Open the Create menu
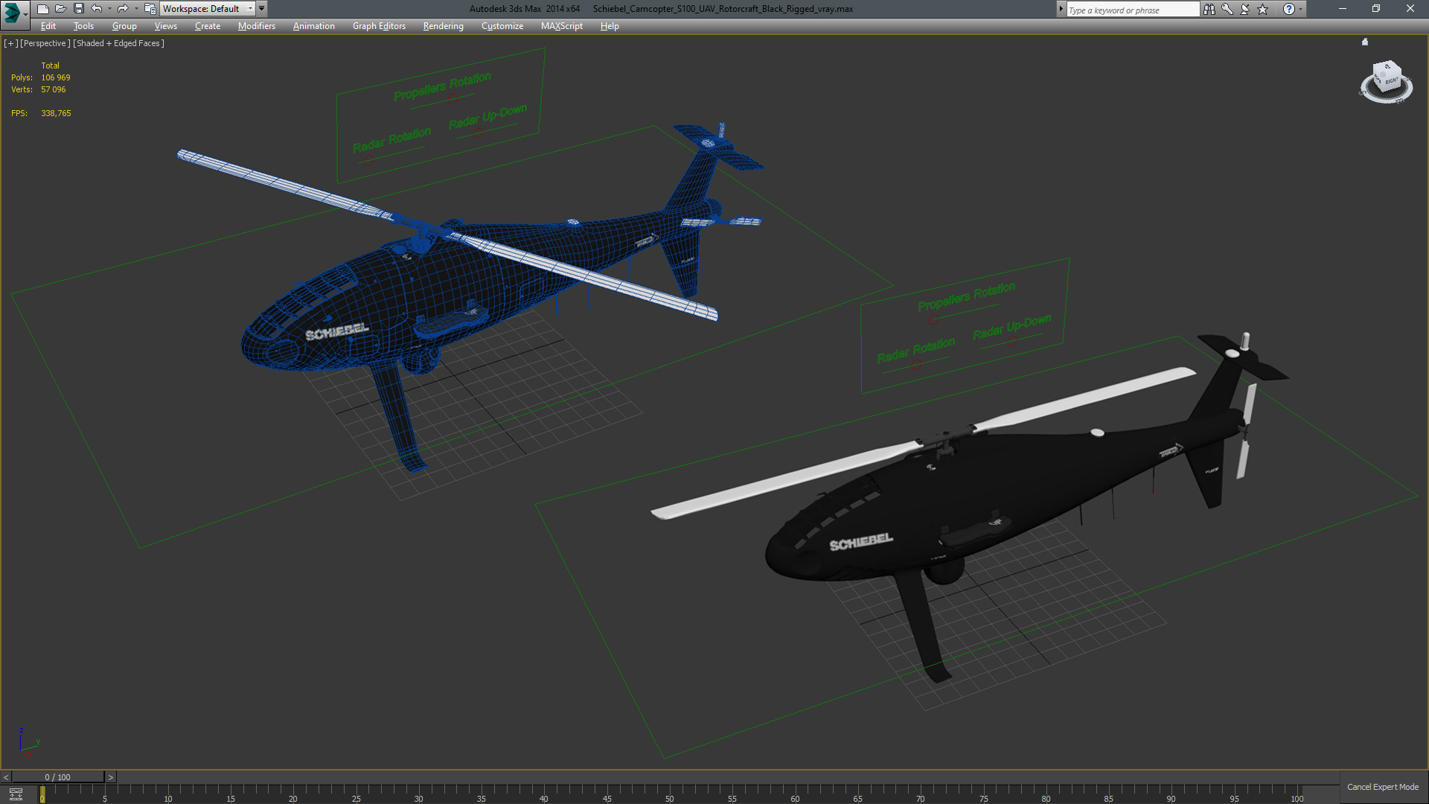This screenshot has width=1429, height=804. tap(208, 26)
